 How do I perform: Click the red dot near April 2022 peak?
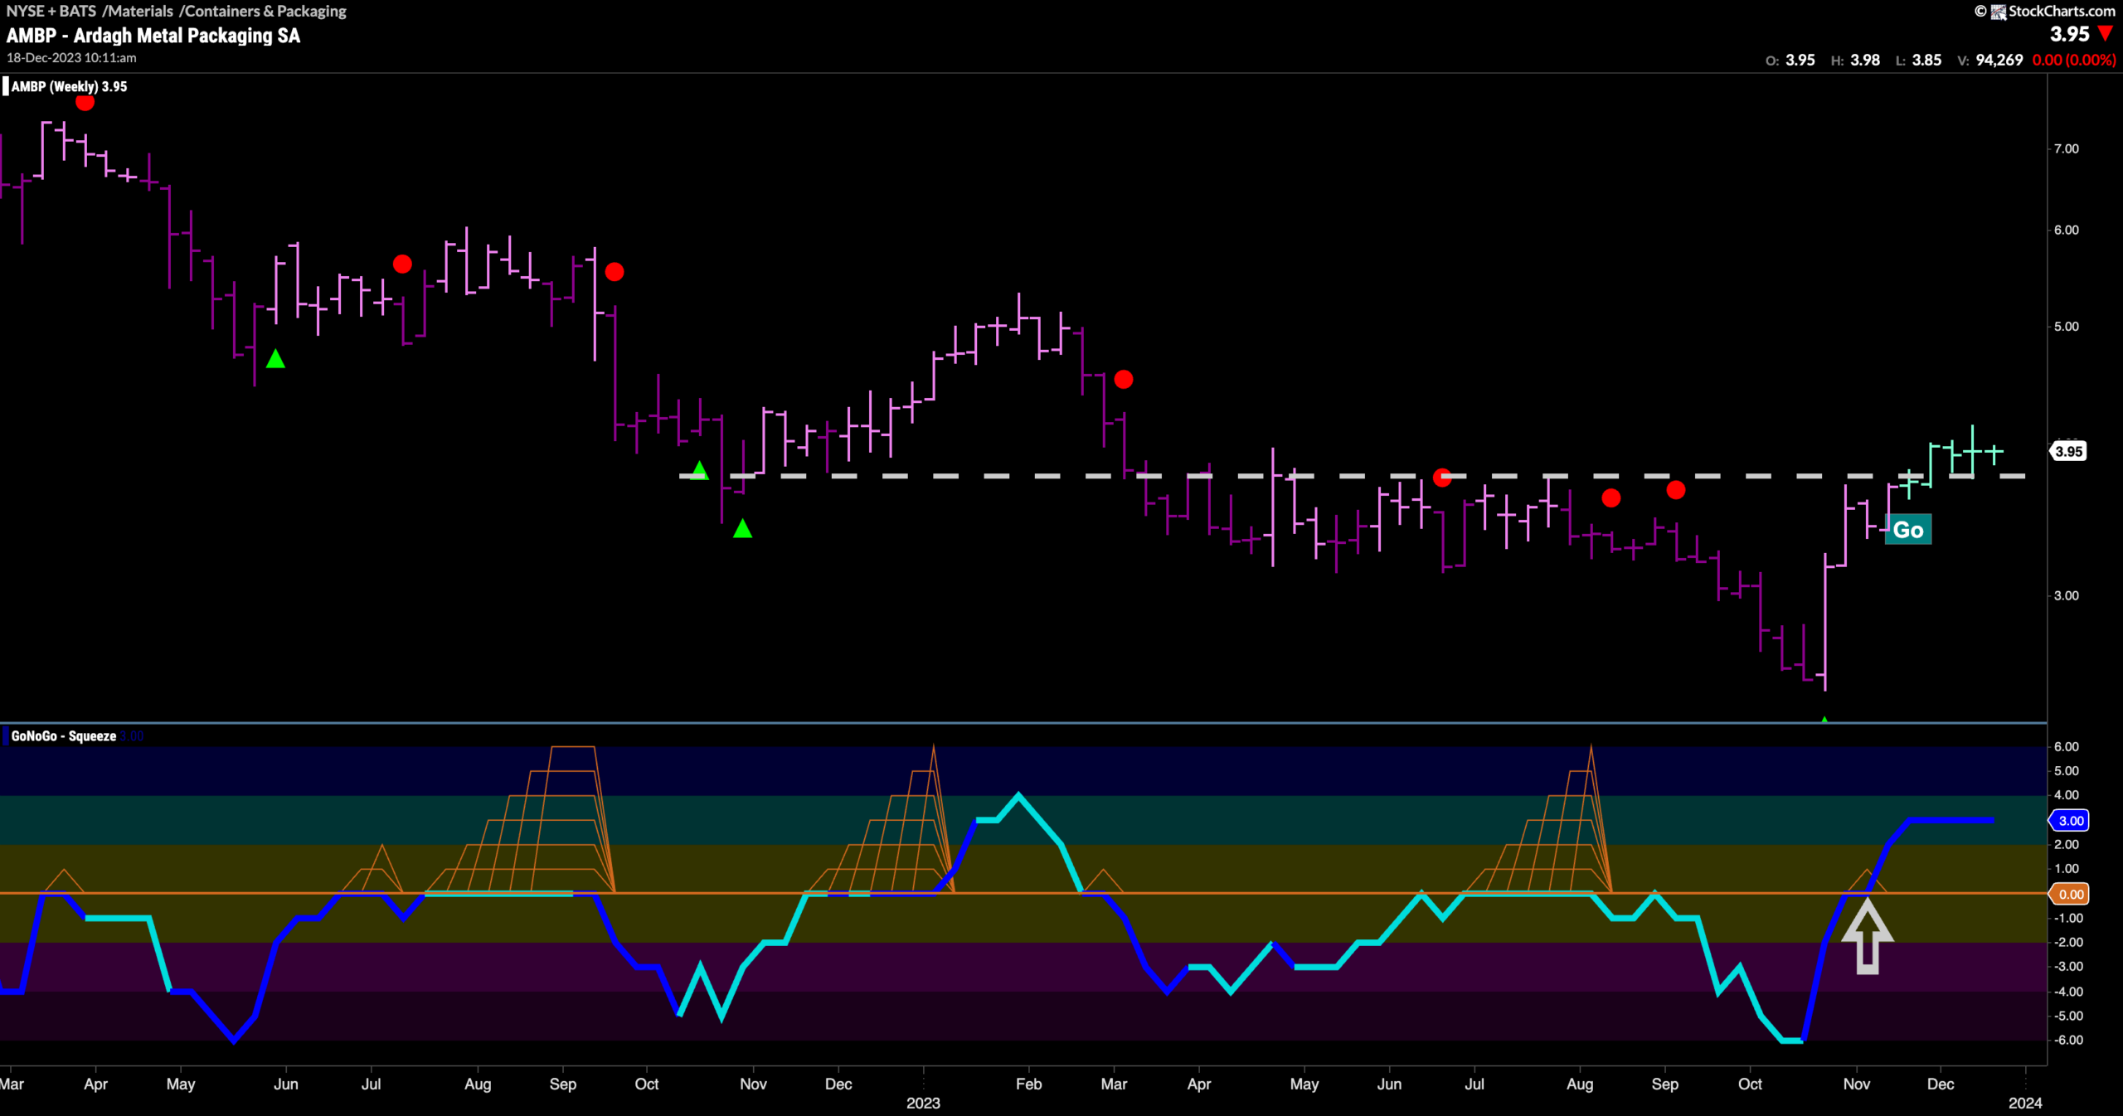click(85, 103)
